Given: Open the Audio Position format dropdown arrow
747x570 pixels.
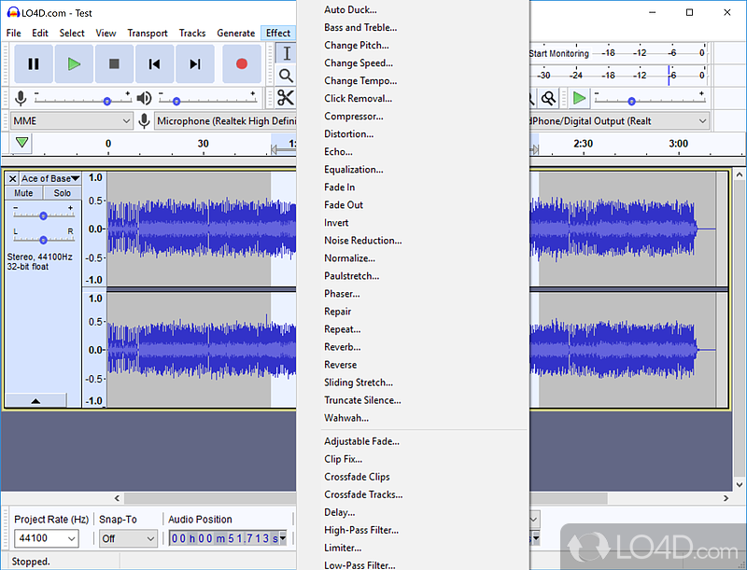Looking at the screenshot, I should (x=283, y=538).
